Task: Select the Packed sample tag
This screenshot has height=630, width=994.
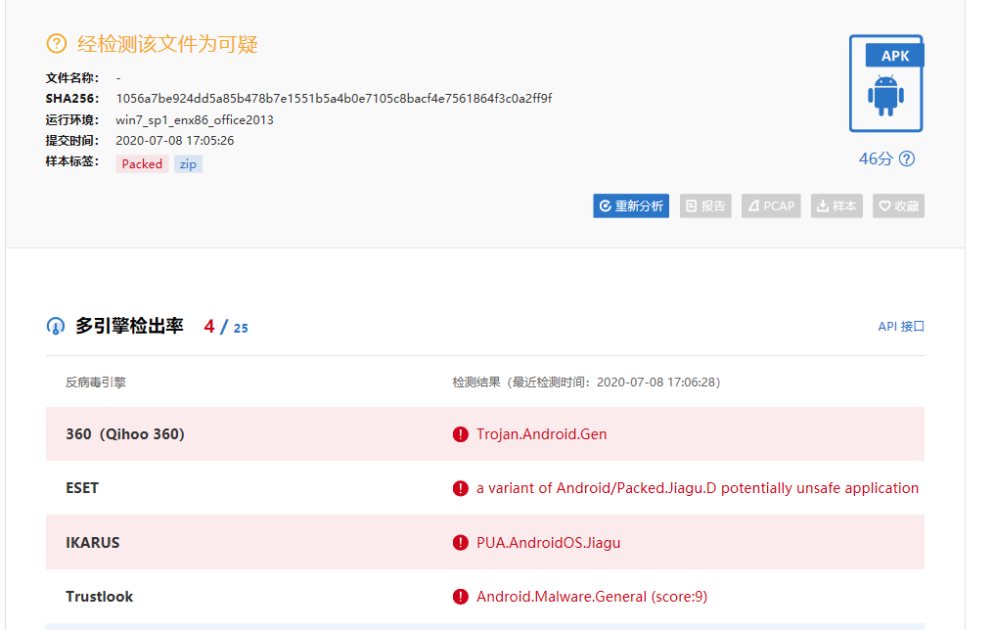Action: [142, 164]
